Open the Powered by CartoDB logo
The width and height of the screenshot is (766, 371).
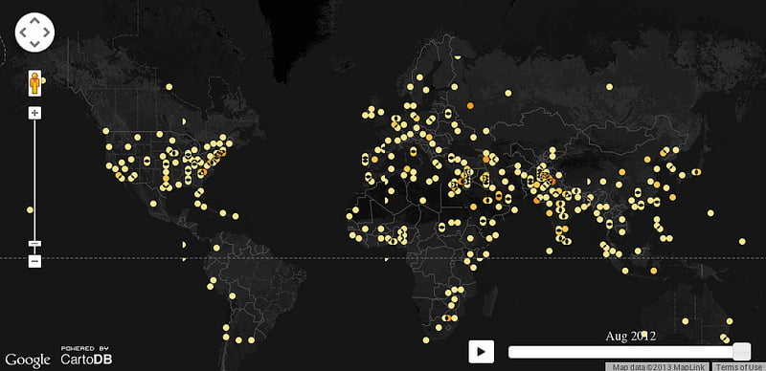click(86, 356)
